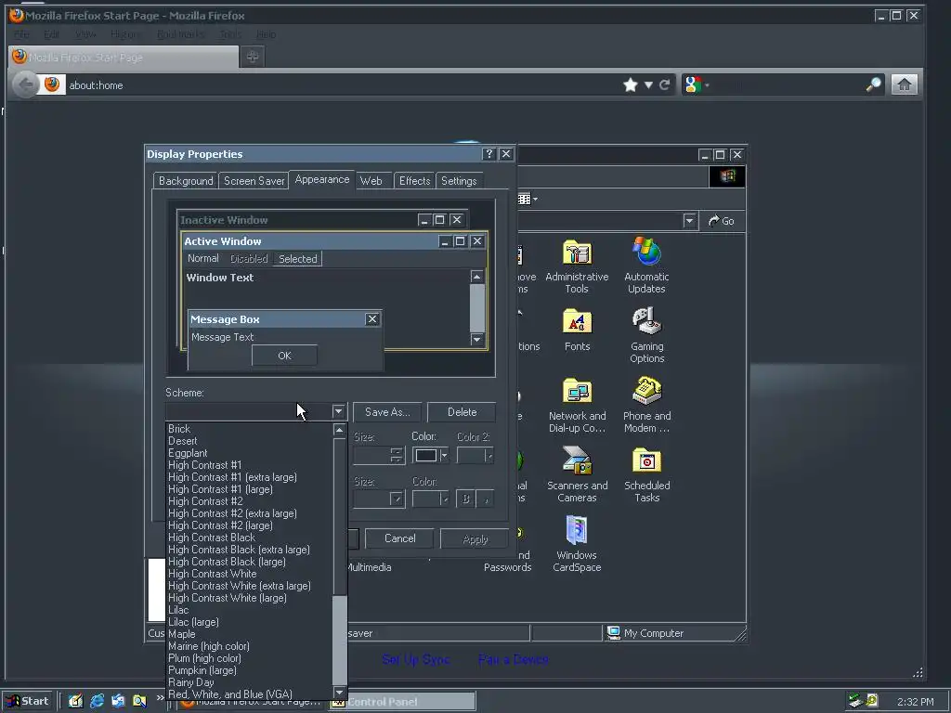Viewport: 951px width, 713px height.
Task: Click the reload arrow in Firefox address bar
Action: (665, 84)
